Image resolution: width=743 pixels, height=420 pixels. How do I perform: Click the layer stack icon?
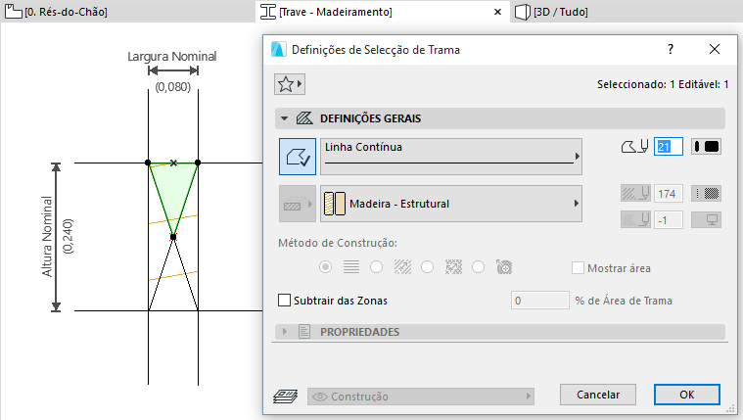pyautogui.click(x=285, y=396)
